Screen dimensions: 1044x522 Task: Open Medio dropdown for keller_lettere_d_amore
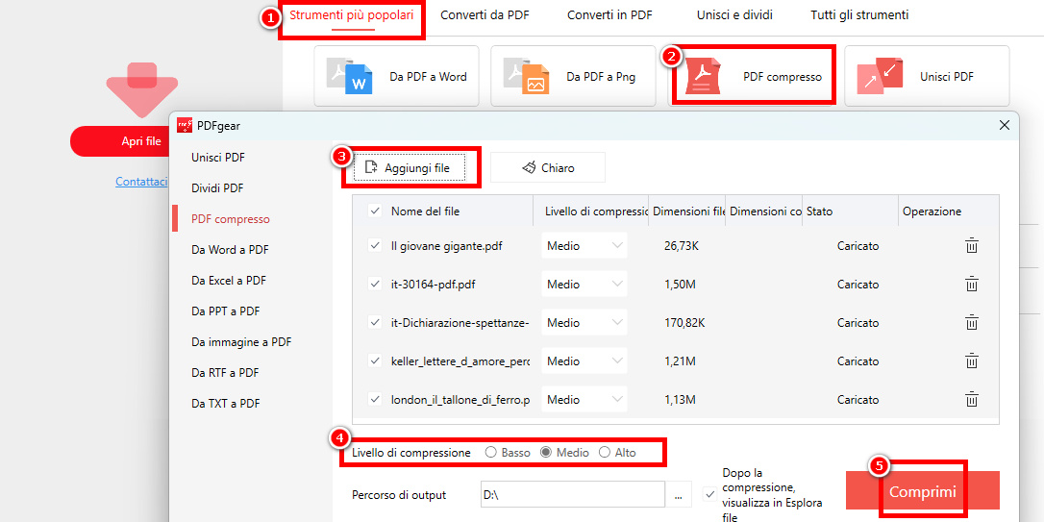pyautogui.click(x=584, y=361)
